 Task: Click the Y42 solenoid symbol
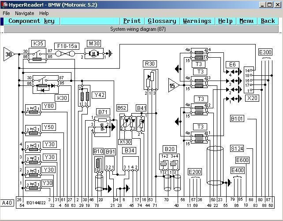pyautogui.click(x=84, y=96)
